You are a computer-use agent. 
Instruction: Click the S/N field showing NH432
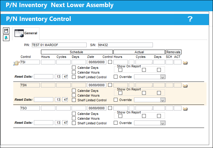(x=126, y=45)
